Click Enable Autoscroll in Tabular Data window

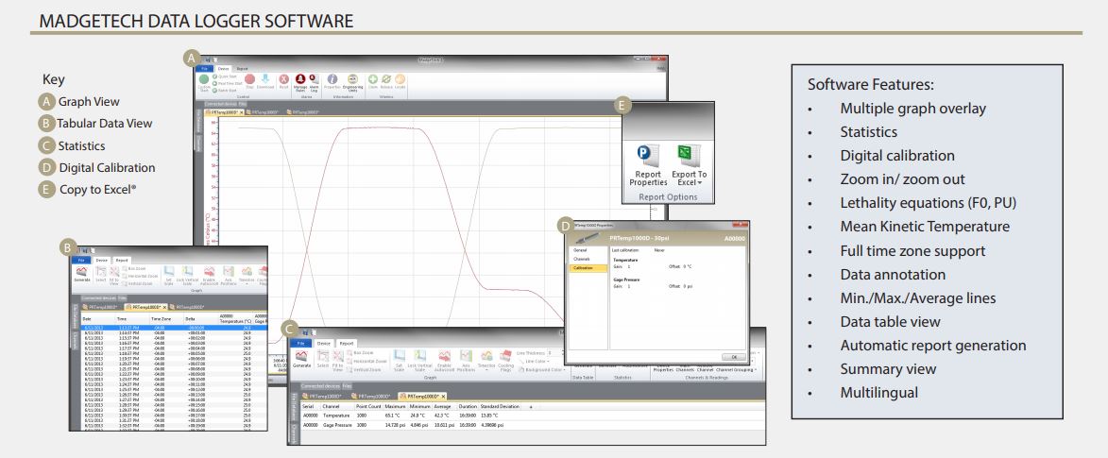(209, 271)
